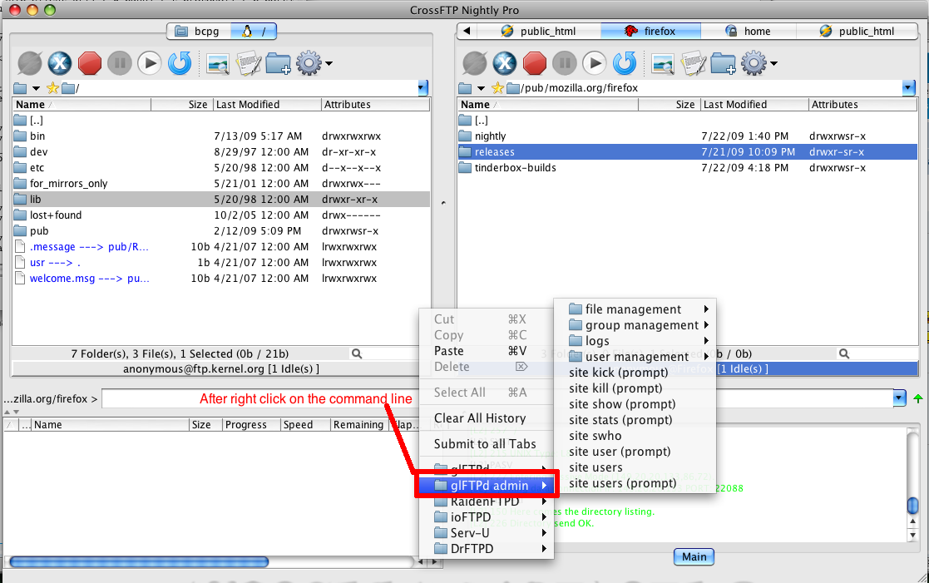Image resolution: width=929 pixels, height=583 pixels.
Task: Click the blue X disconnect icon in left pane
Action: click(60, 63)
